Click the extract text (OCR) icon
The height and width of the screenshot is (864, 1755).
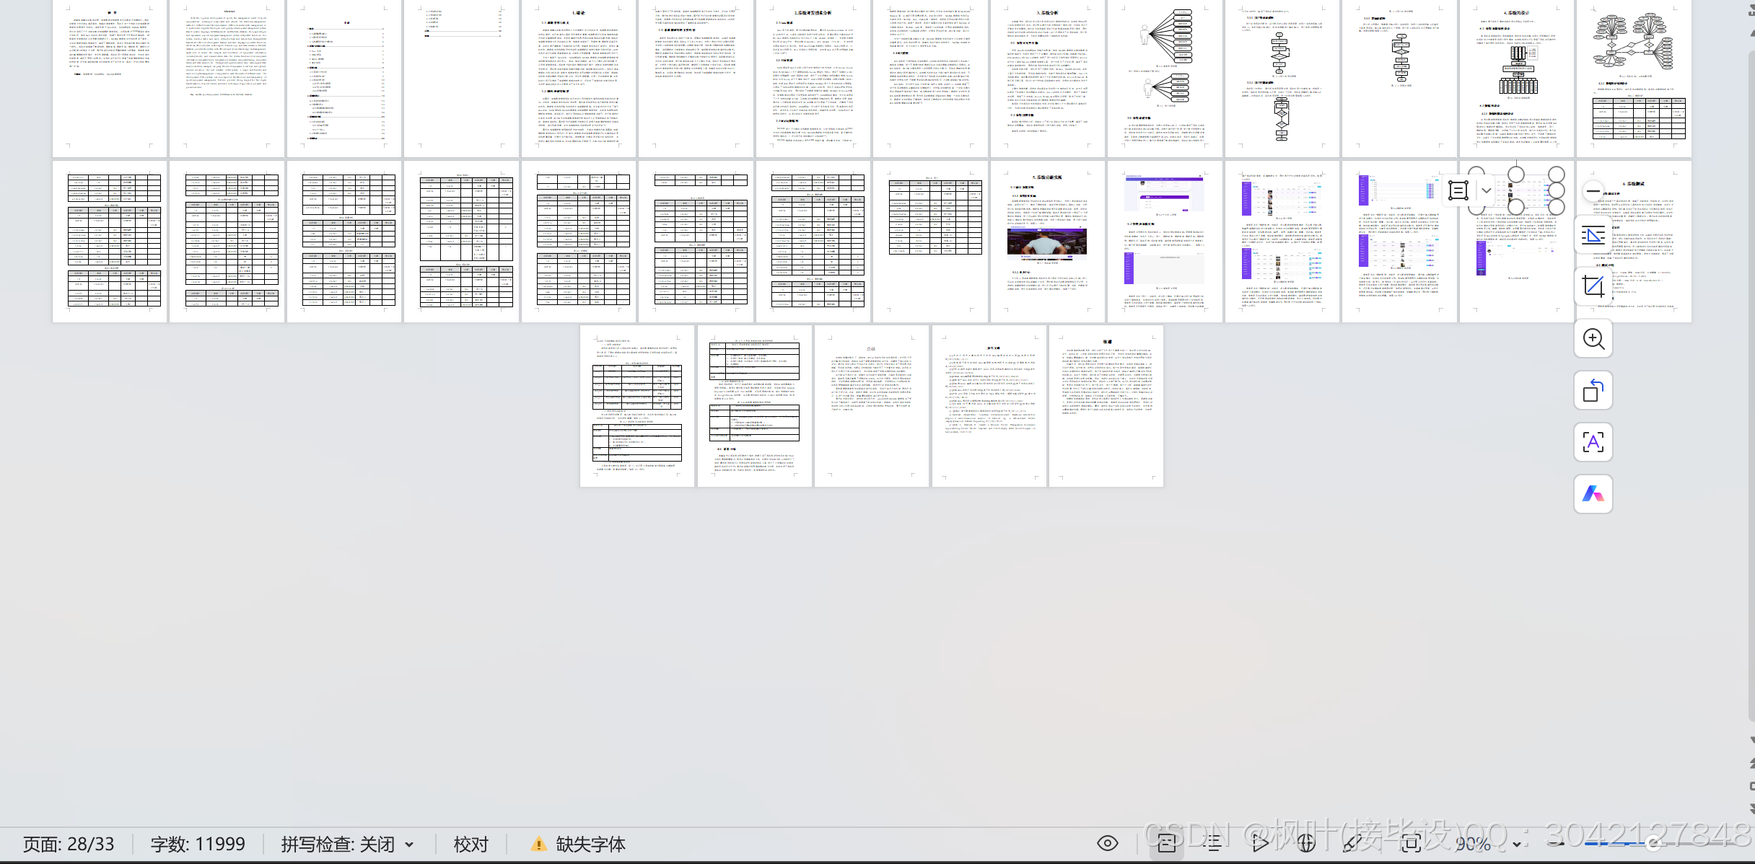[x=1593, y=442]
